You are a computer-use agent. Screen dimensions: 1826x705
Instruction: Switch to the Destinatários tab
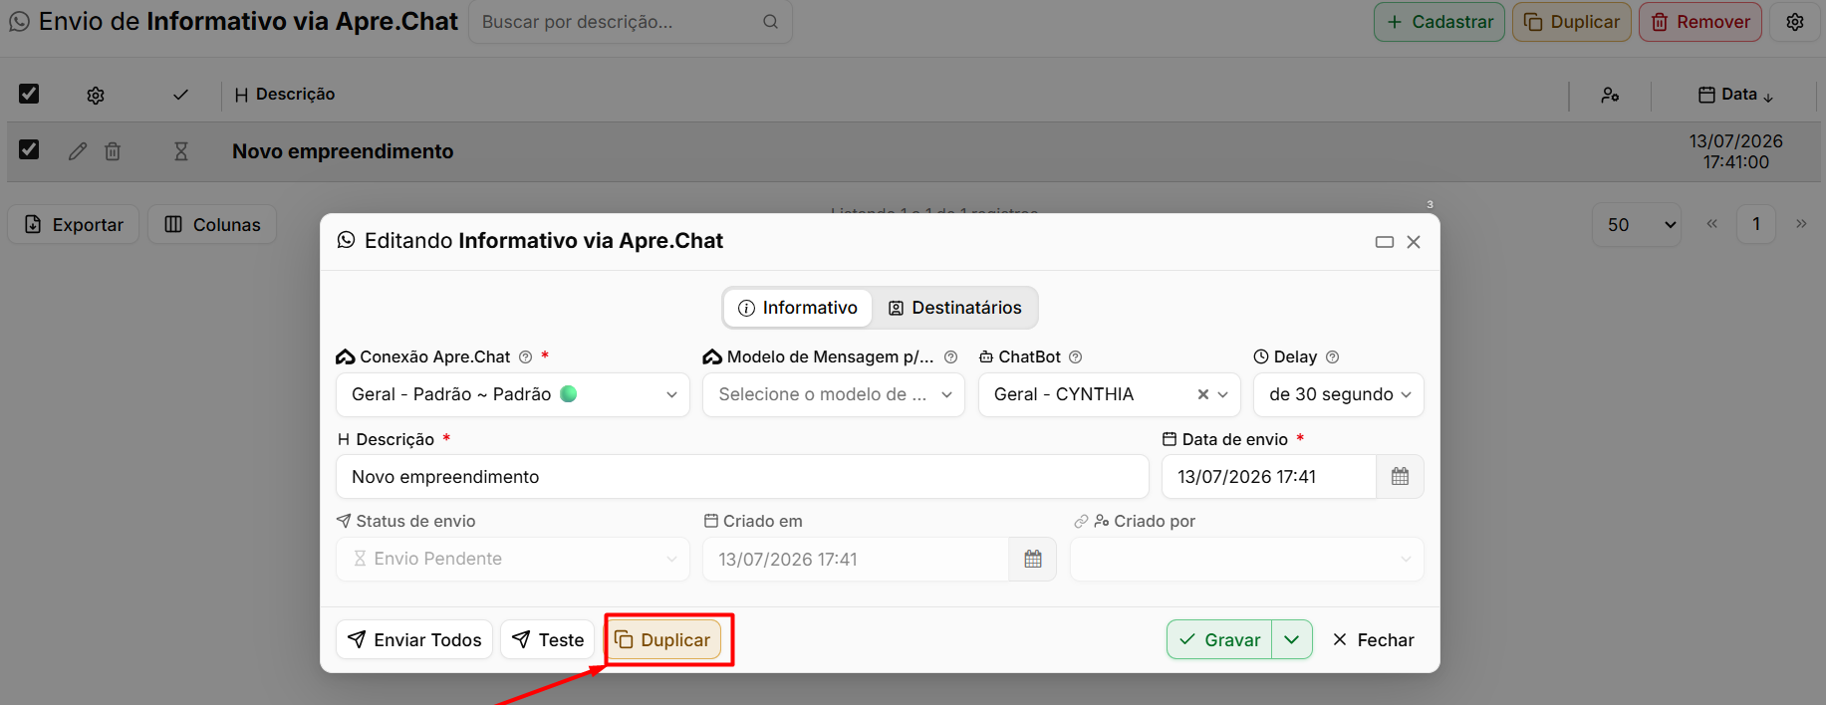coord(955,308)
